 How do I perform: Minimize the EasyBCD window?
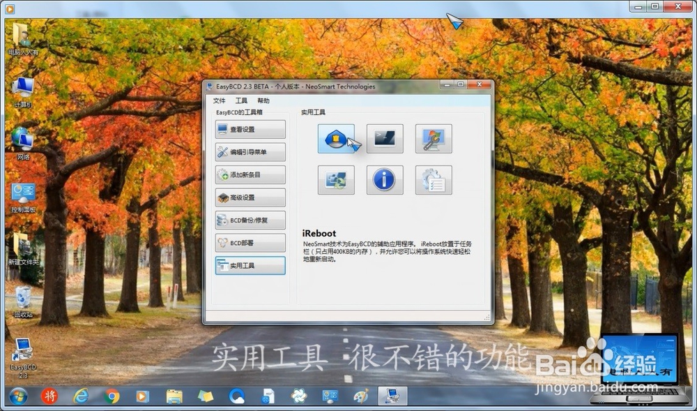click(447, 84)
